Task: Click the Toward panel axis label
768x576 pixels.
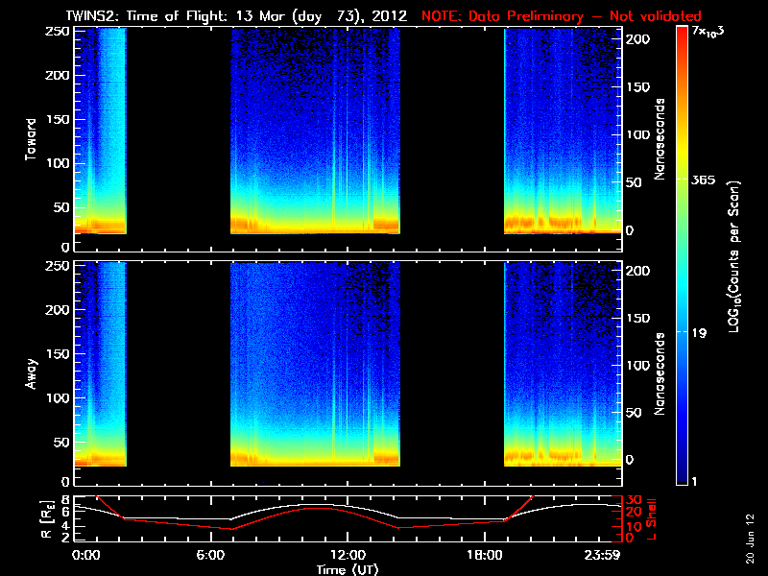Action: tap(31, 139)
